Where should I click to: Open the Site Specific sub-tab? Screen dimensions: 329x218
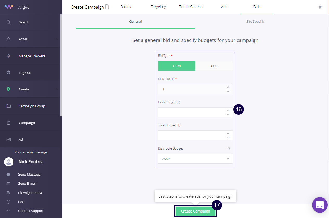[255, 22]
